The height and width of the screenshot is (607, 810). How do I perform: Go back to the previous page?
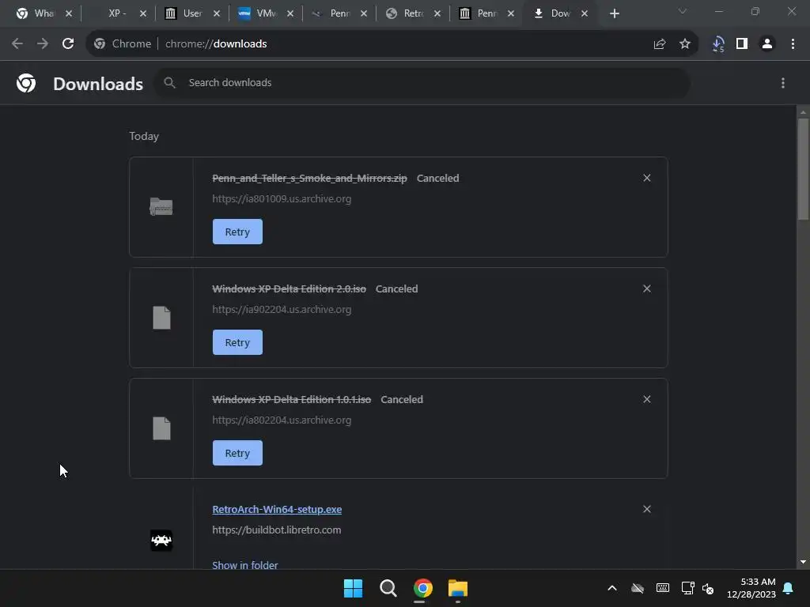(17, 44)
